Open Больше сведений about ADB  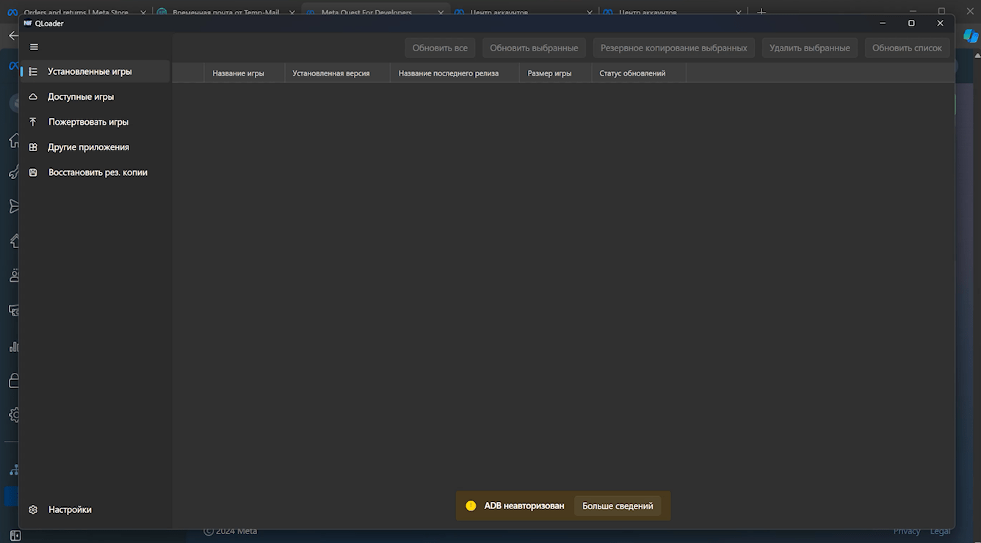click(618, 506)
